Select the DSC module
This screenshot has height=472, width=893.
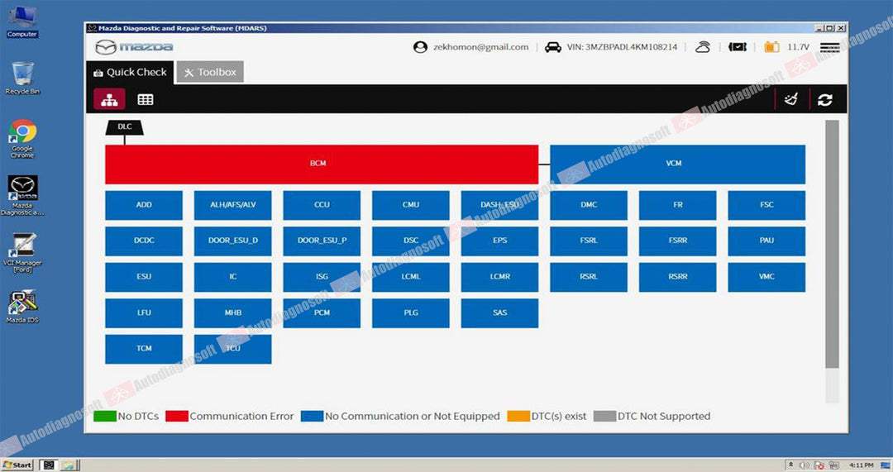coord(411,241)
